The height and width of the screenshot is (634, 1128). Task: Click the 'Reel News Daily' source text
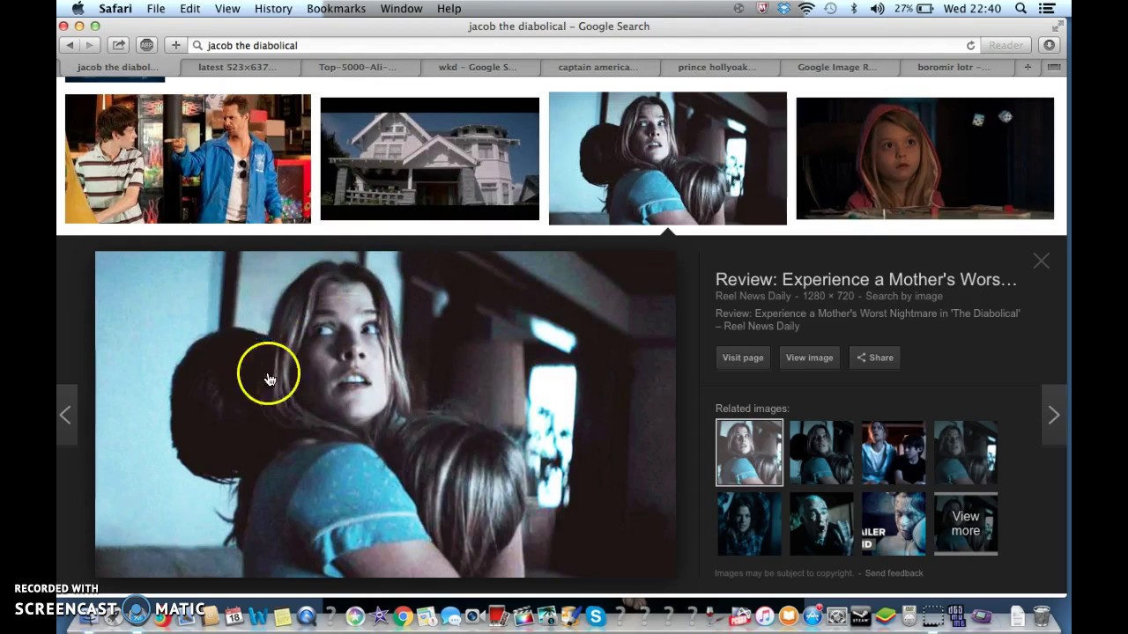click(x=753, y=296)
